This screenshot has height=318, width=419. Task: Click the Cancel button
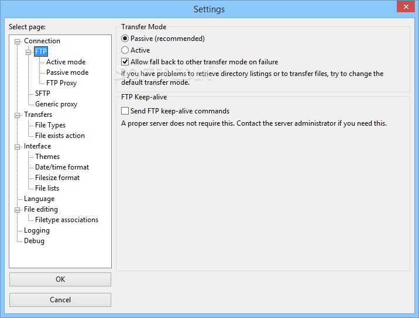60,300
